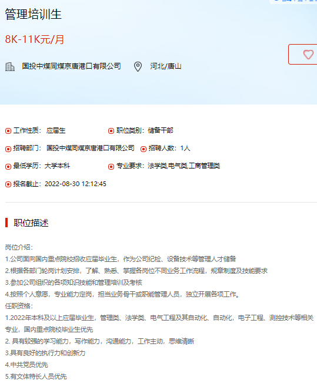
Task: Click bullet icon beside 最低学历
Action: tap(8, 167)
